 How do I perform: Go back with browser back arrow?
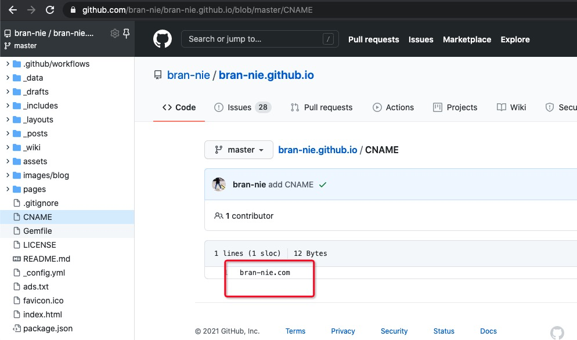tap(13, 10)
